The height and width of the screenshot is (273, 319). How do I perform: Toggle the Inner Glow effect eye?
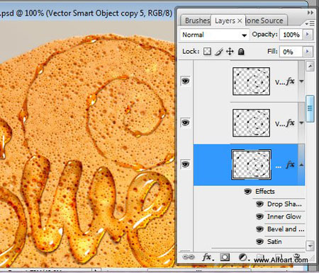coord(259,216)
